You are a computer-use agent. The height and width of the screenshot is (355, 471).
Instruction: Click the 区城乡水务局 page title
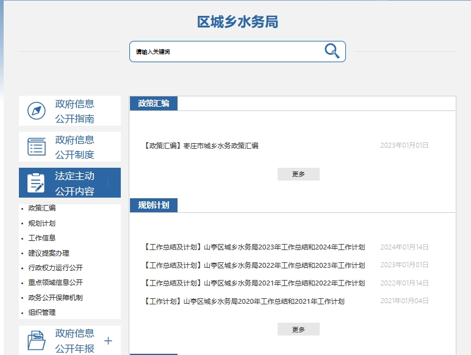237,22
